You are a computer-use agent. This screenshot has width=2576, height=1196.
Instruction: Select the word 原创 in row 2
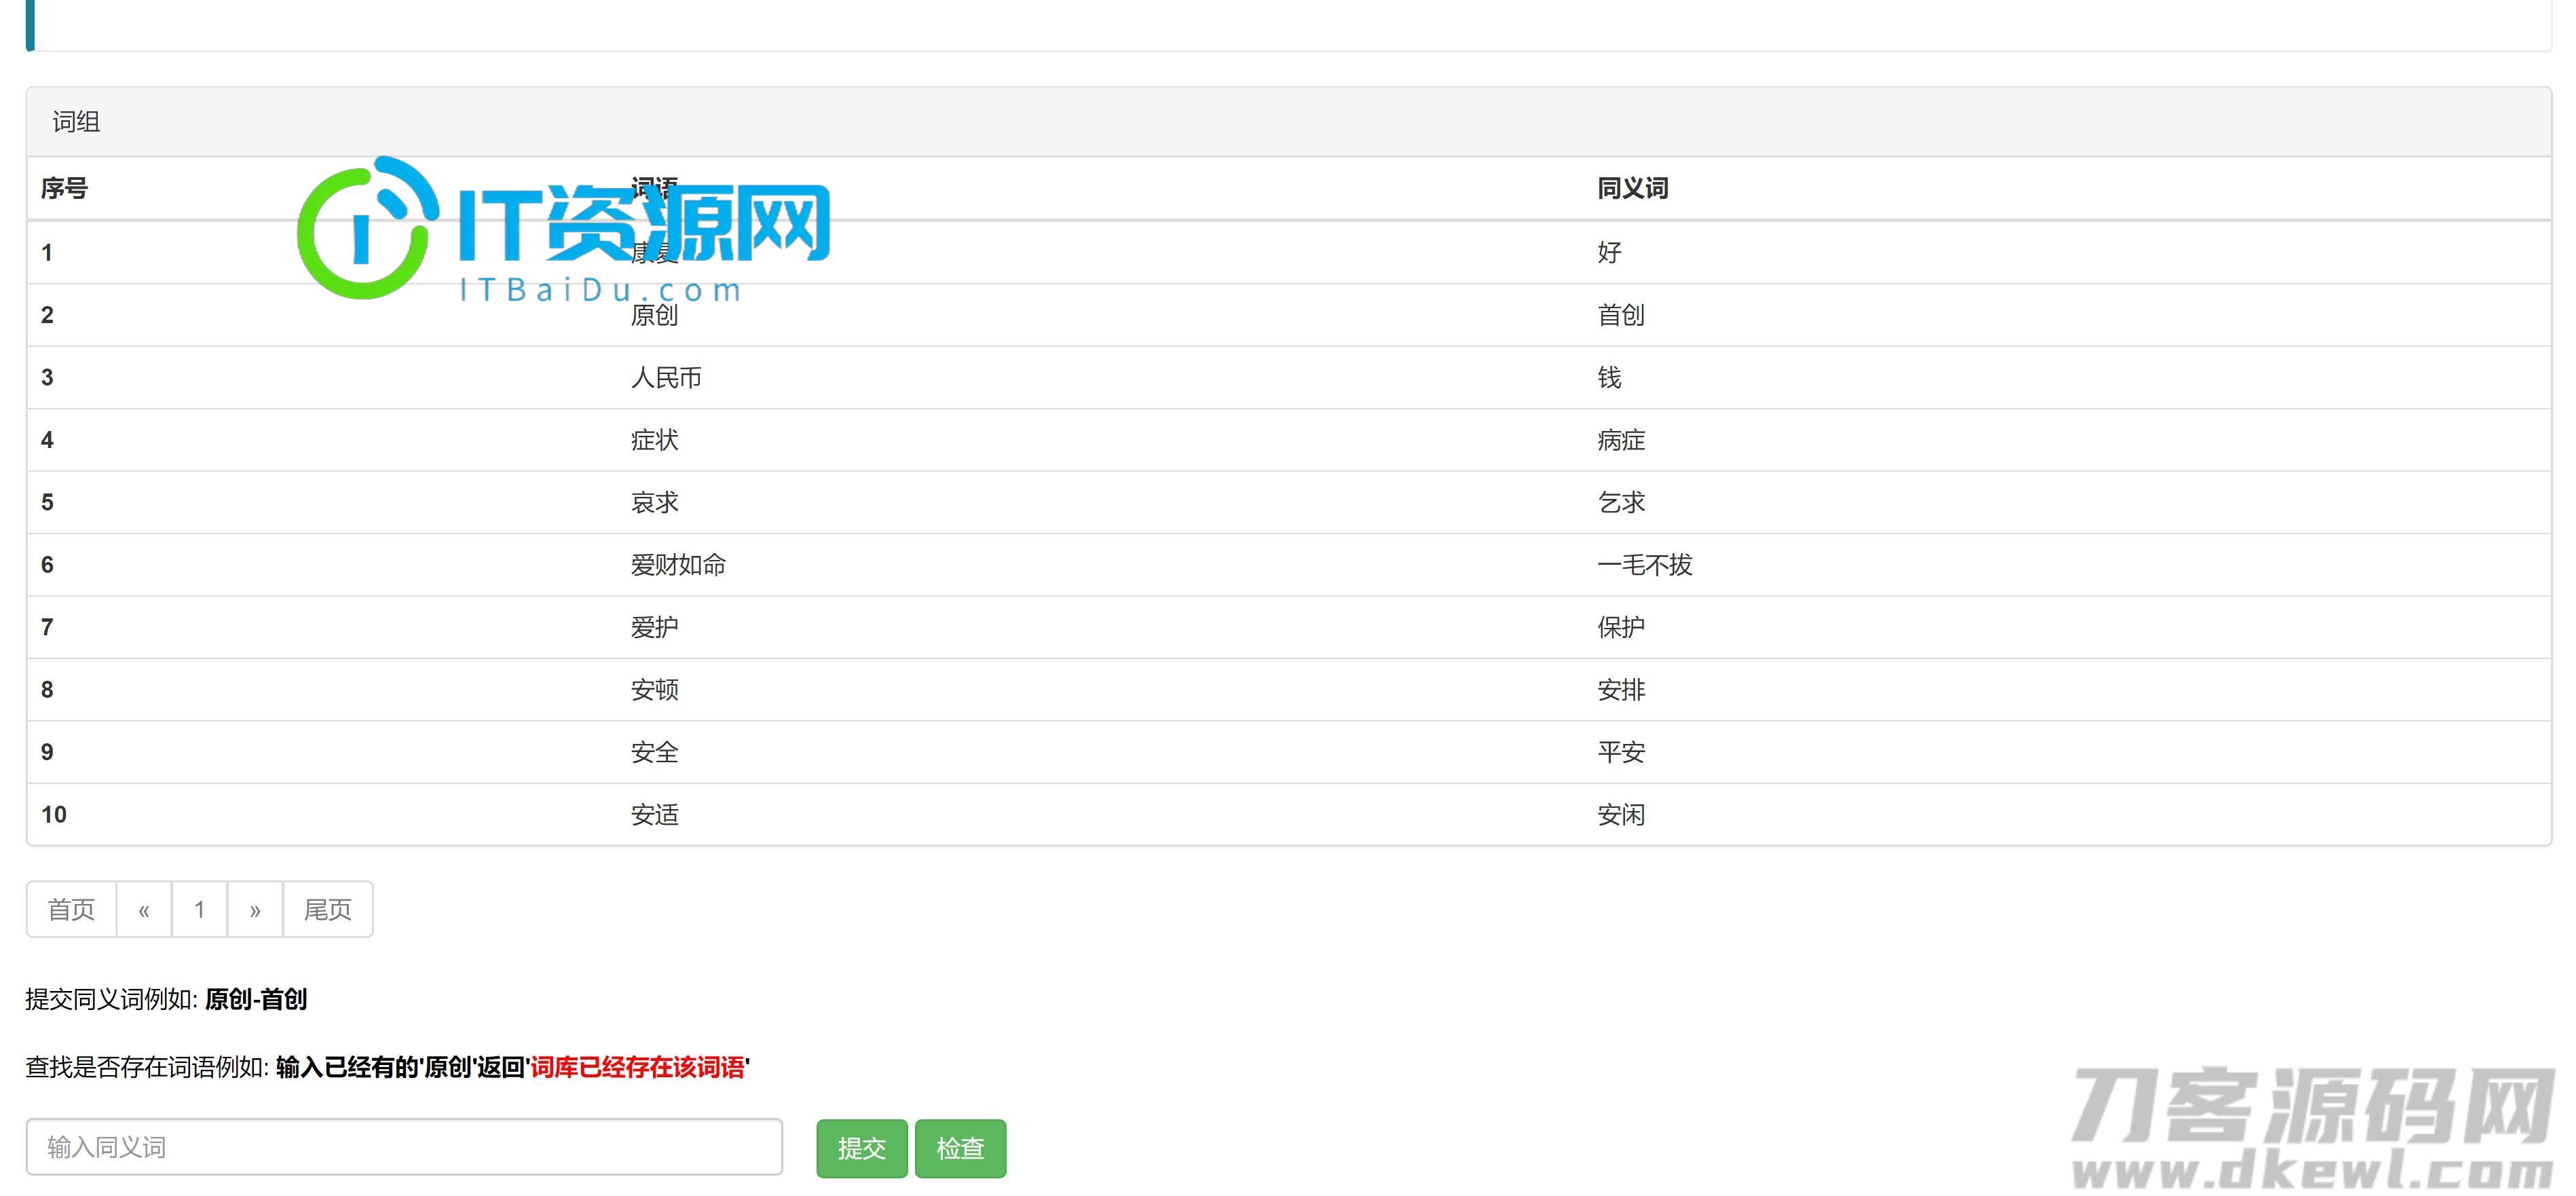654,315
